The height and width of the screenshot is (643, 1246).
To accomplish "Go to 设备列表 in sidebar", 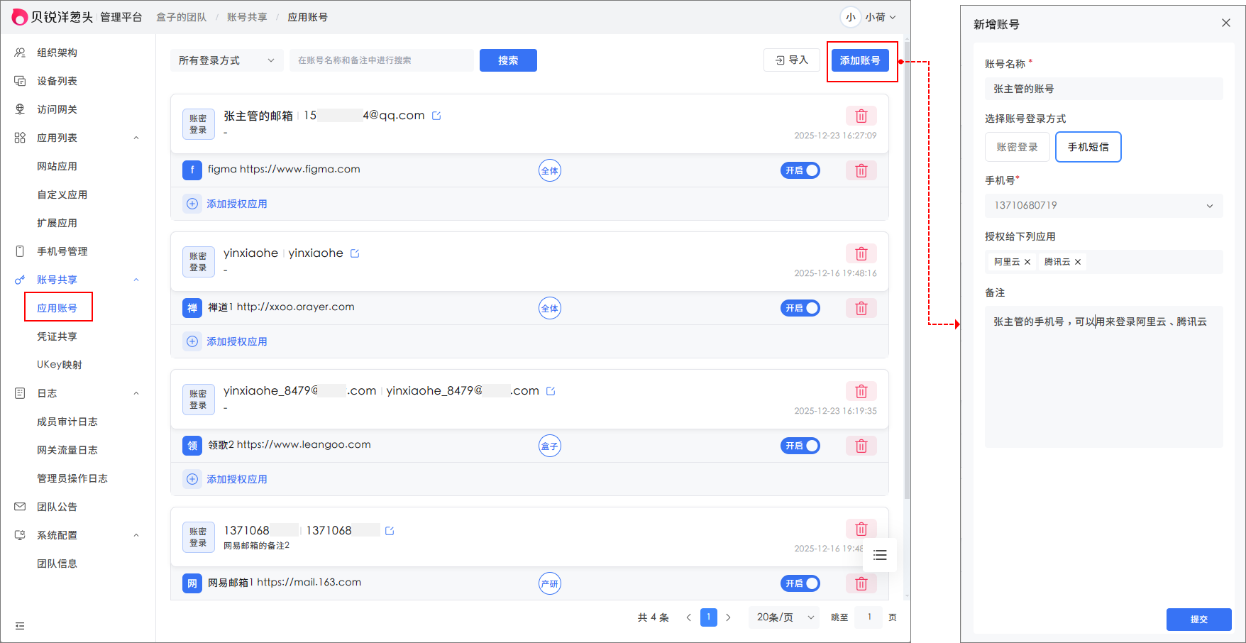I will (x=57, y=81).
